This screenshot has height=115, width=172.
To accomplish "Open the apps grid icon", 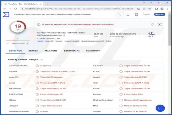I will point(136,14).
